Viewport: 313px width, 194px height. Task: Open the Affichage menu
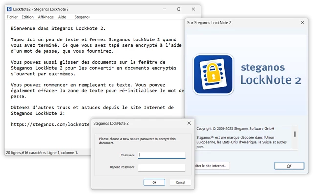(45, 17)
